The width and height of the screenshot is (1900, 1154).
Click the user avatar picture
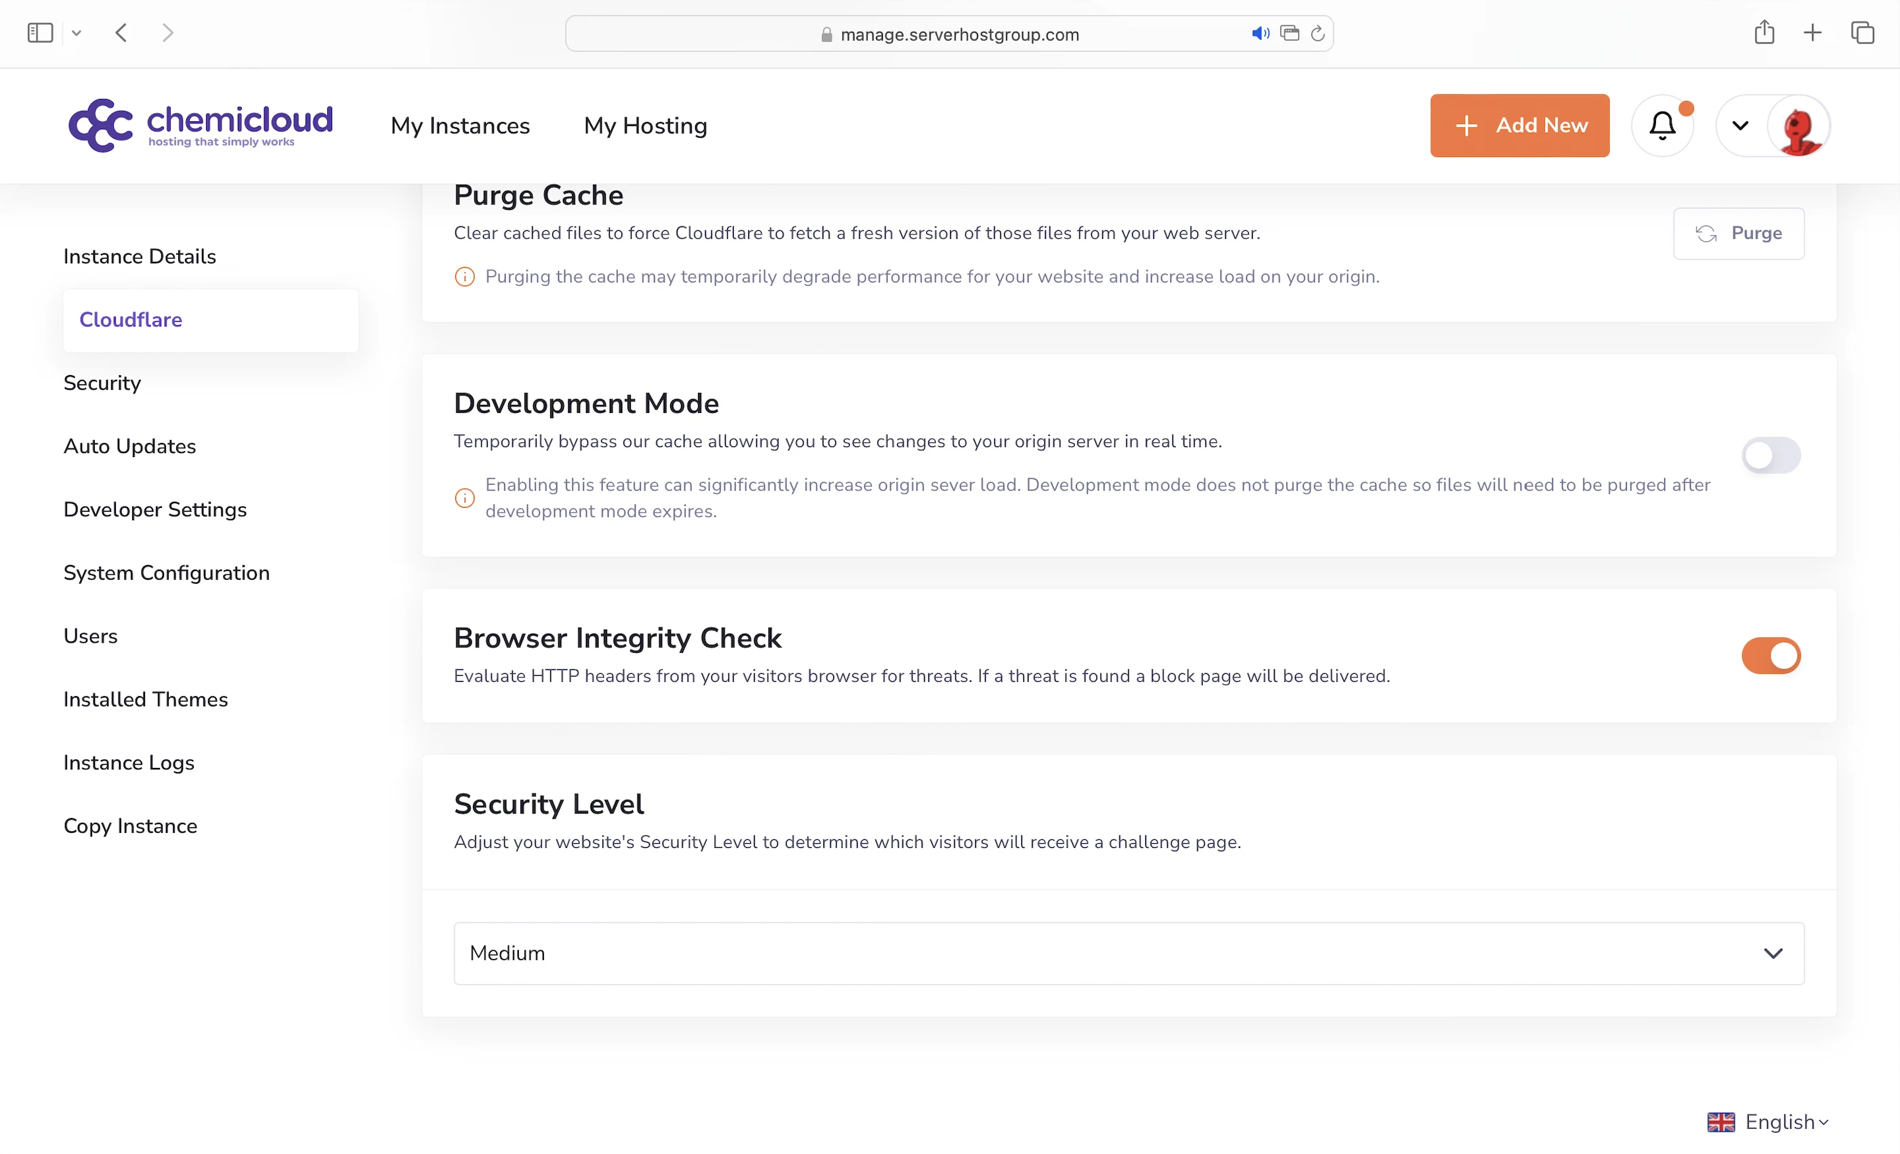[x=1798, y=126]
